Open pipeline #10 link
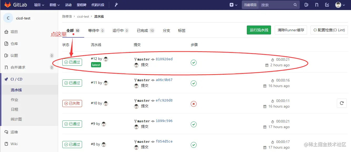The image size is (351, 152). point(94,103)
